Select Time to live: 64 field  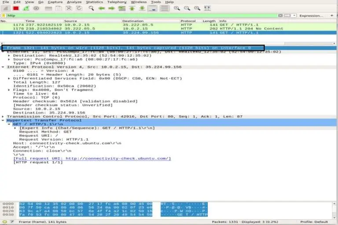35,94
